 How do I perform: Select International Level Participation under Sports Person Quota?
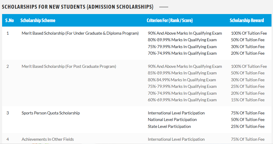click(176, 113)
